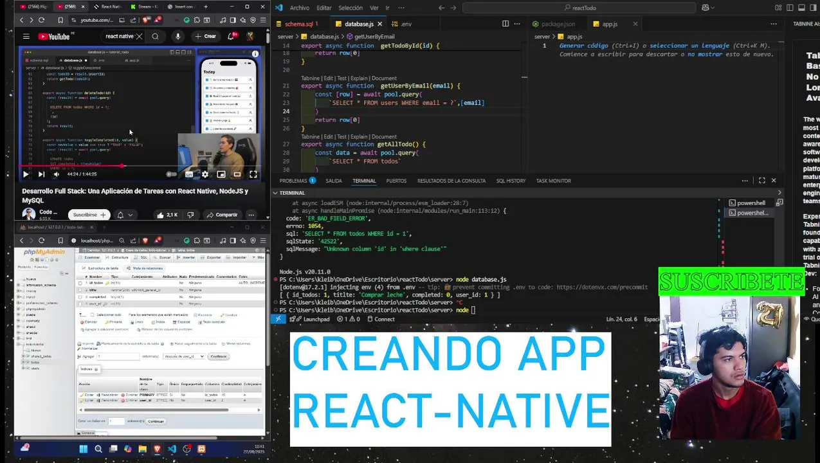Skip to next YouTube video
Screen dimensions: 820x463
(x=41, y=174)
